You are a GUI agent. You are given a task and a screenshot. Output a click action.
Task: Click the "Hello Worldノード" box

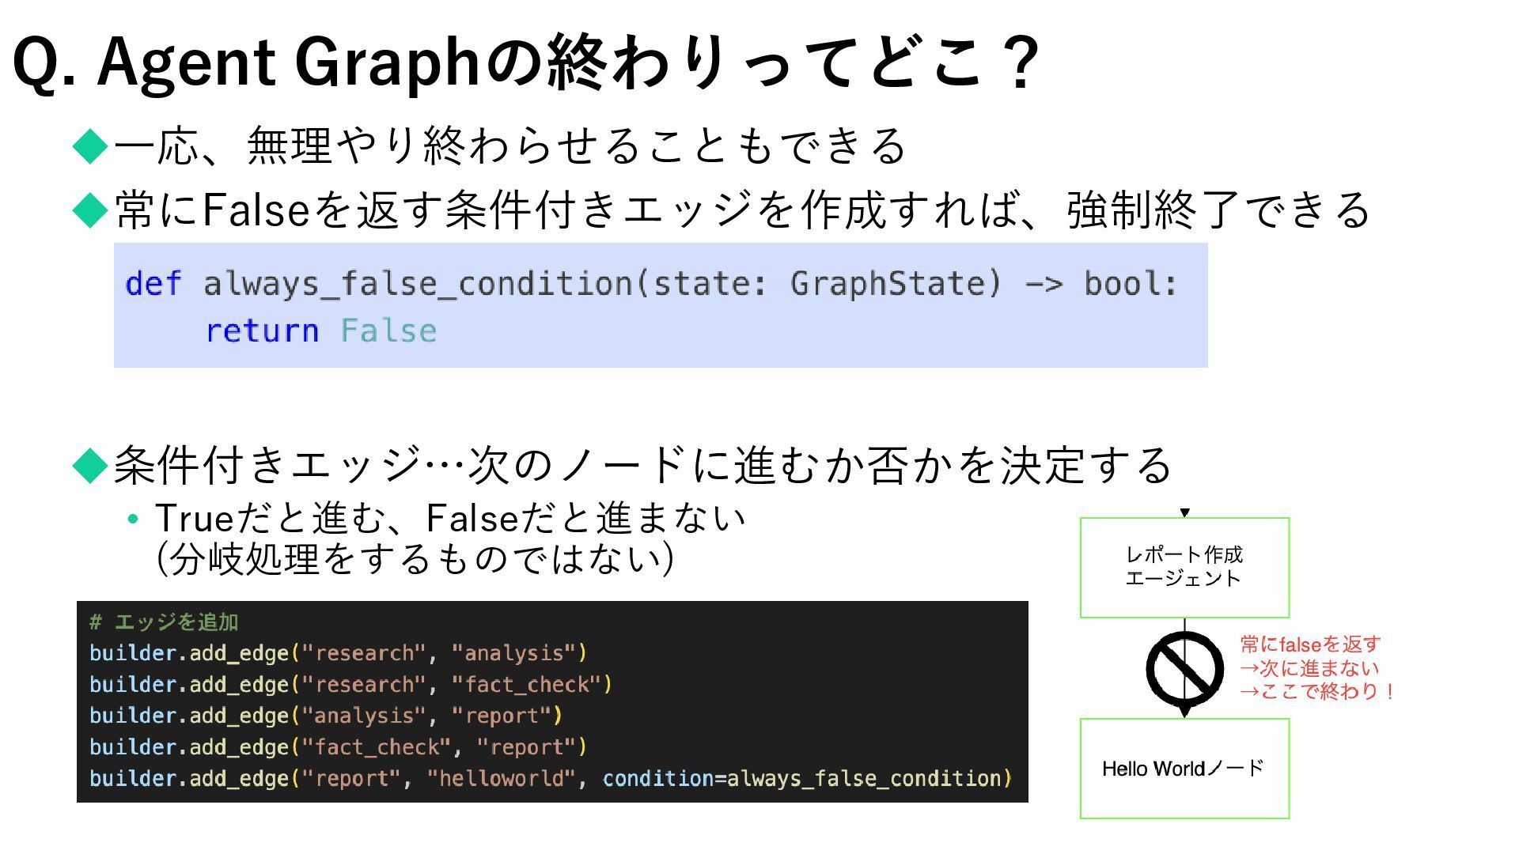pyautogui.click(x=1184, y=769)
